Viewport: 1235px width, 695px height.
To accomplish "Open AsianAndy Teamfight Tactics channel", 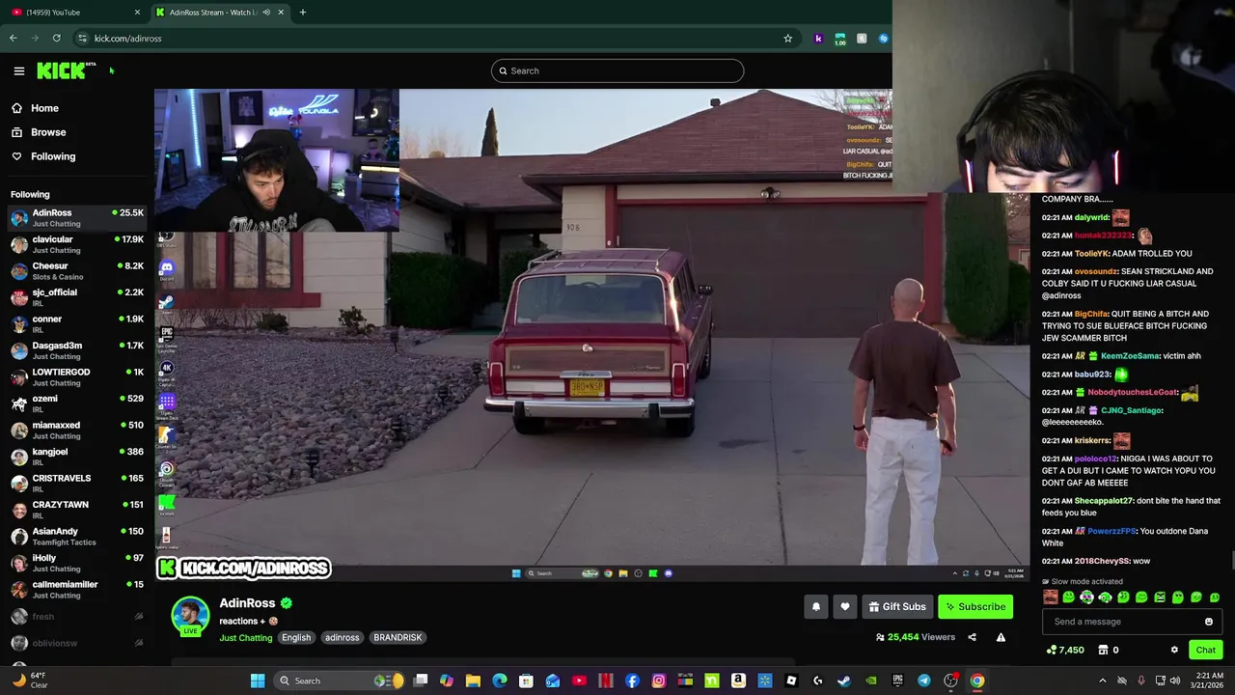I will [x=77, y=536].
